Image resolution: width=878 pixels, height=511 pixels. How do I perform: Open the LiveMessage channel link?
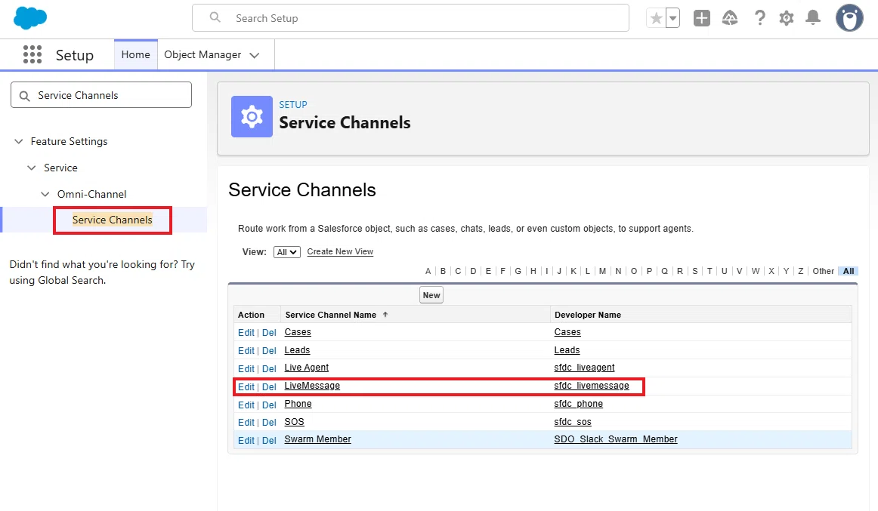pos(312,386)
